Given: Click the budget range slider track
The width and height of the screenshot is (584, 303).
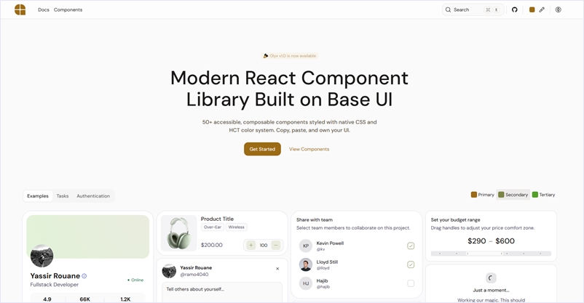Looking at the screenshot, I should tap(491, 254).
